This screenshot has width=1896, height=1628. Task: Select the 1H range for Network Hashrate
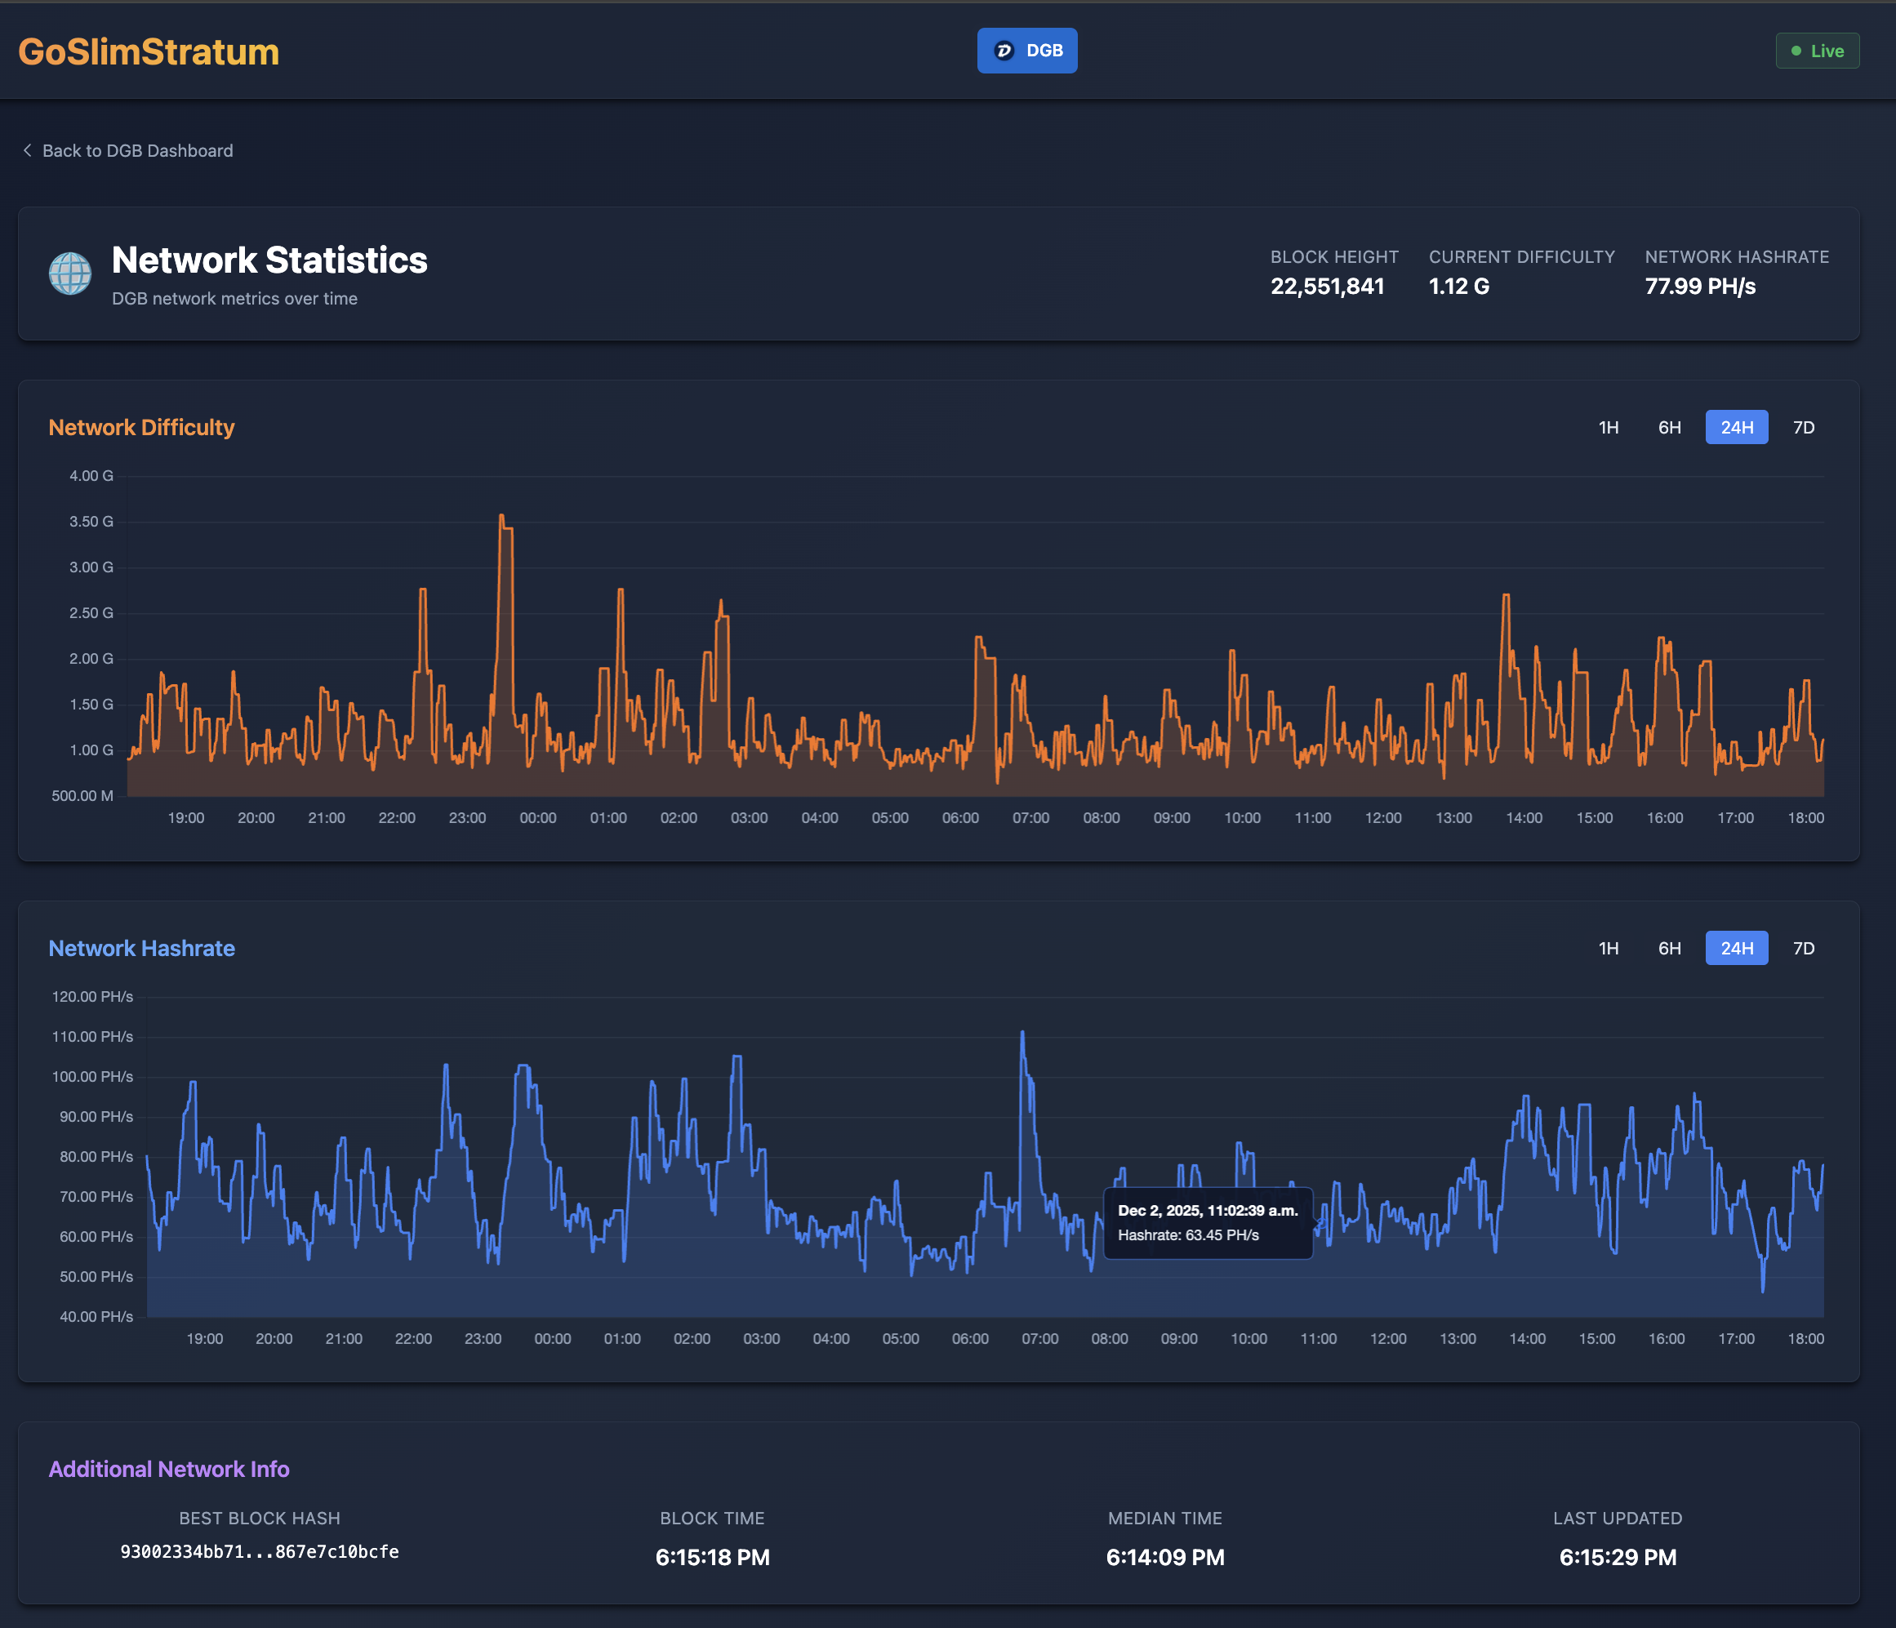click(1608, 948)
